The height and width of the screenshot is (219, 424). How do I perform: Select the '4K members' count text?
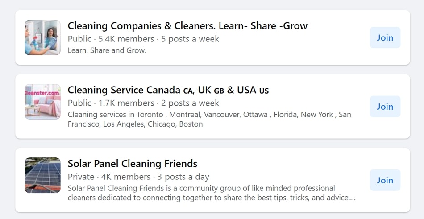click(x=125, y=177)
